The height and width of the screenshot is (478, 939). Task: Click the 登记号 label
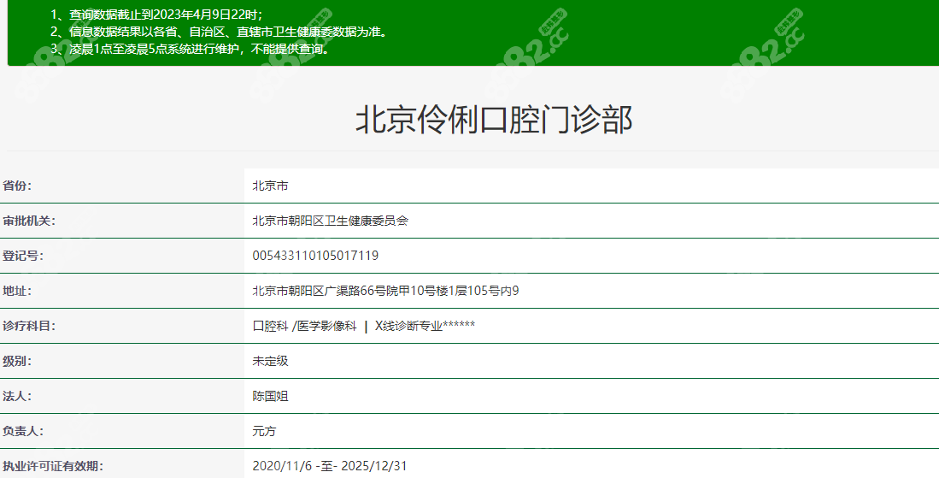click(x=23, y=256)
